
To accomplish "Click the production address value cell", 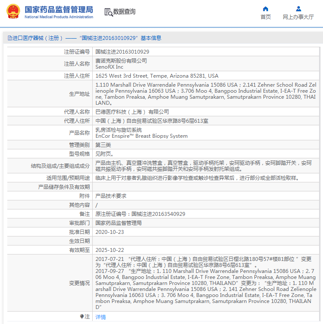I will pyautogui.click(x=206, y=94).
